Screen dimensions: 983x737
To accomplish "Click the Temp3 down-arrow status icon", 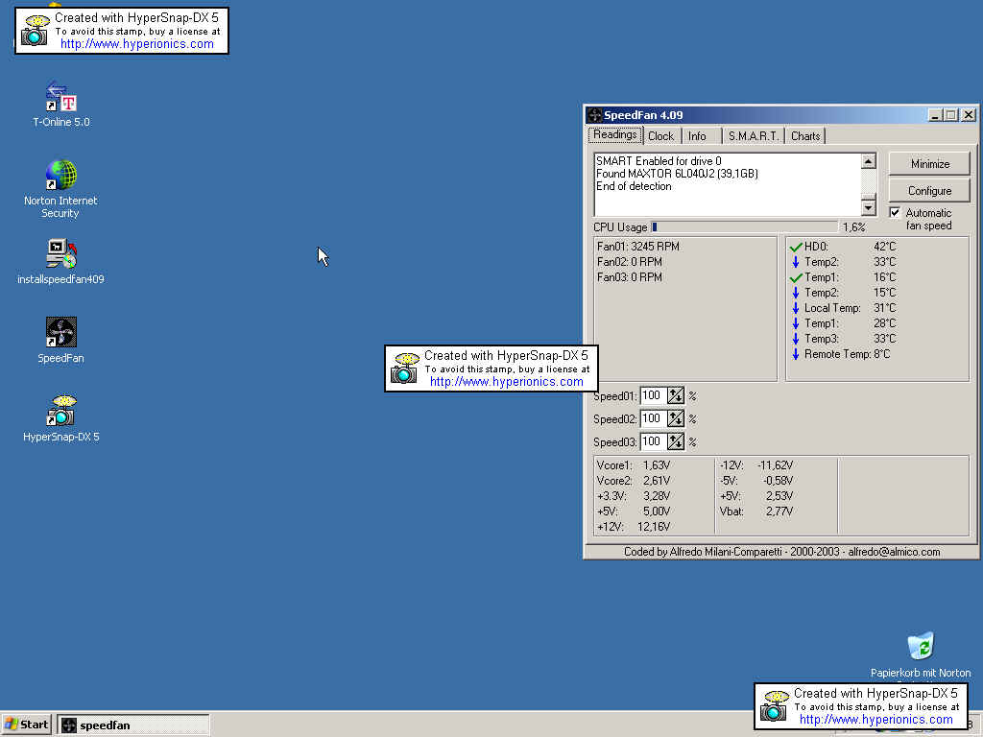I will 796,339.
